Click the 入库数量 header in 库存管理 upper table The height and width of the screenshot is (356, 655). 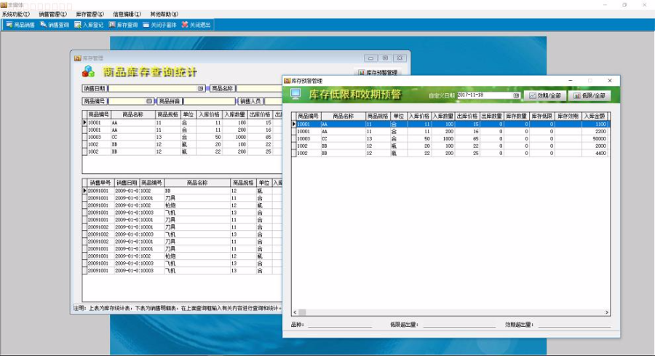pyautogui.click(x=235, y=114)
